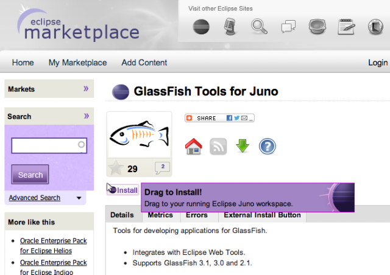Image resolution: width=390 pixels, height=275 pixels.
Task: Expand the Markets panel chevron
Action: click(86, 88)
